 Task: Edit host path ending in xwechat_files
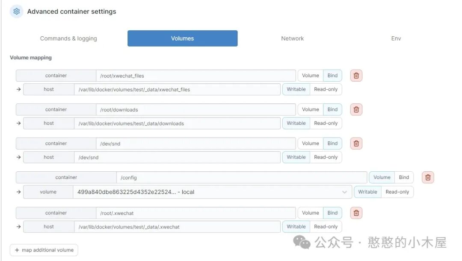[x=177, y=89]
